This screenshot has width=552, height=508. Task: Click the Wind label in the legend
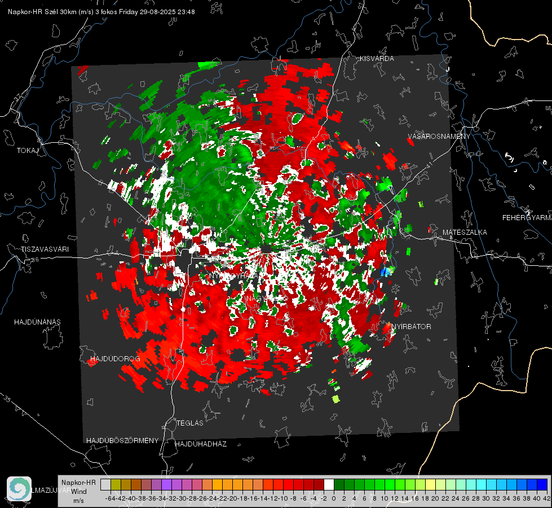(79, 491)
